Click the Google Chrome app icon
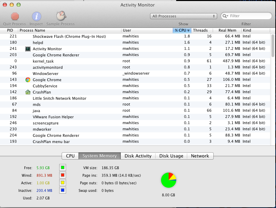This screenshot has height=208, width=276. pyautogui.click(x=28, y=80)
